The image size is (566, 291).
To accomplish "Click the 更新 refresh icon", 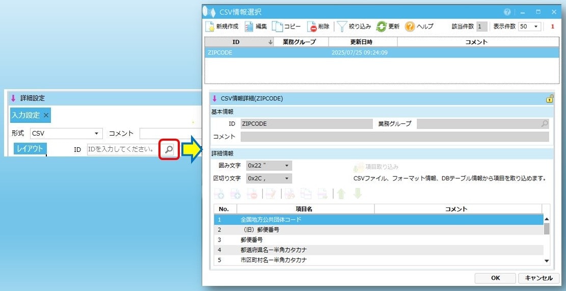I will click(381, 27).
